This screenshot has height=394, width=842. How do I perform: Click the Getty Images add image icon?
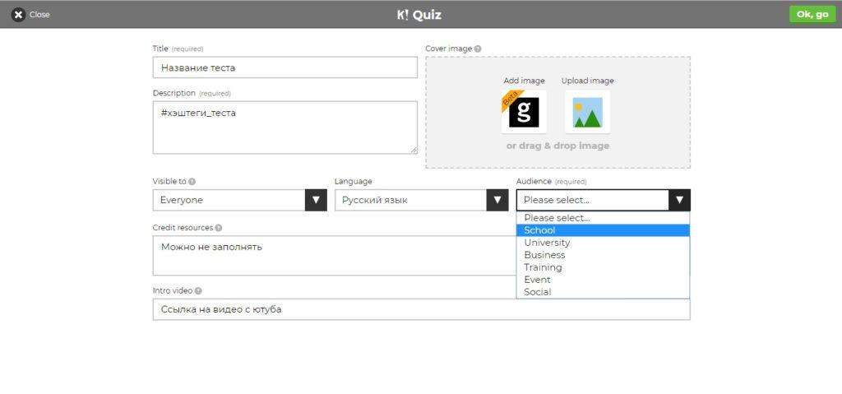[524, 112]
